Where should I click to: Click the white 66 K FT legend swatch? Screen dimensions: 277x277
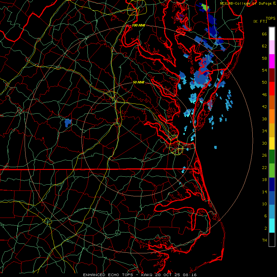[x=272, y=34]
